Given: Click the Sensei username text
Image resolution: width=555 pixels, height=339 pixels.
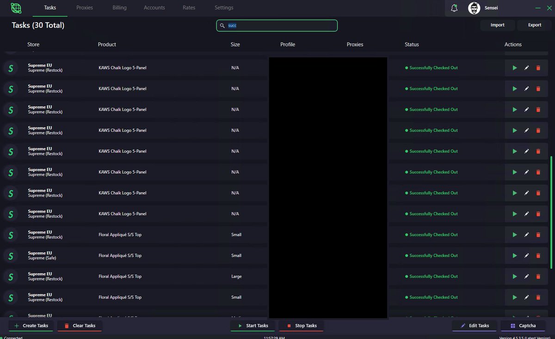Looking at the screenshot, I should [x=491, y=8].
